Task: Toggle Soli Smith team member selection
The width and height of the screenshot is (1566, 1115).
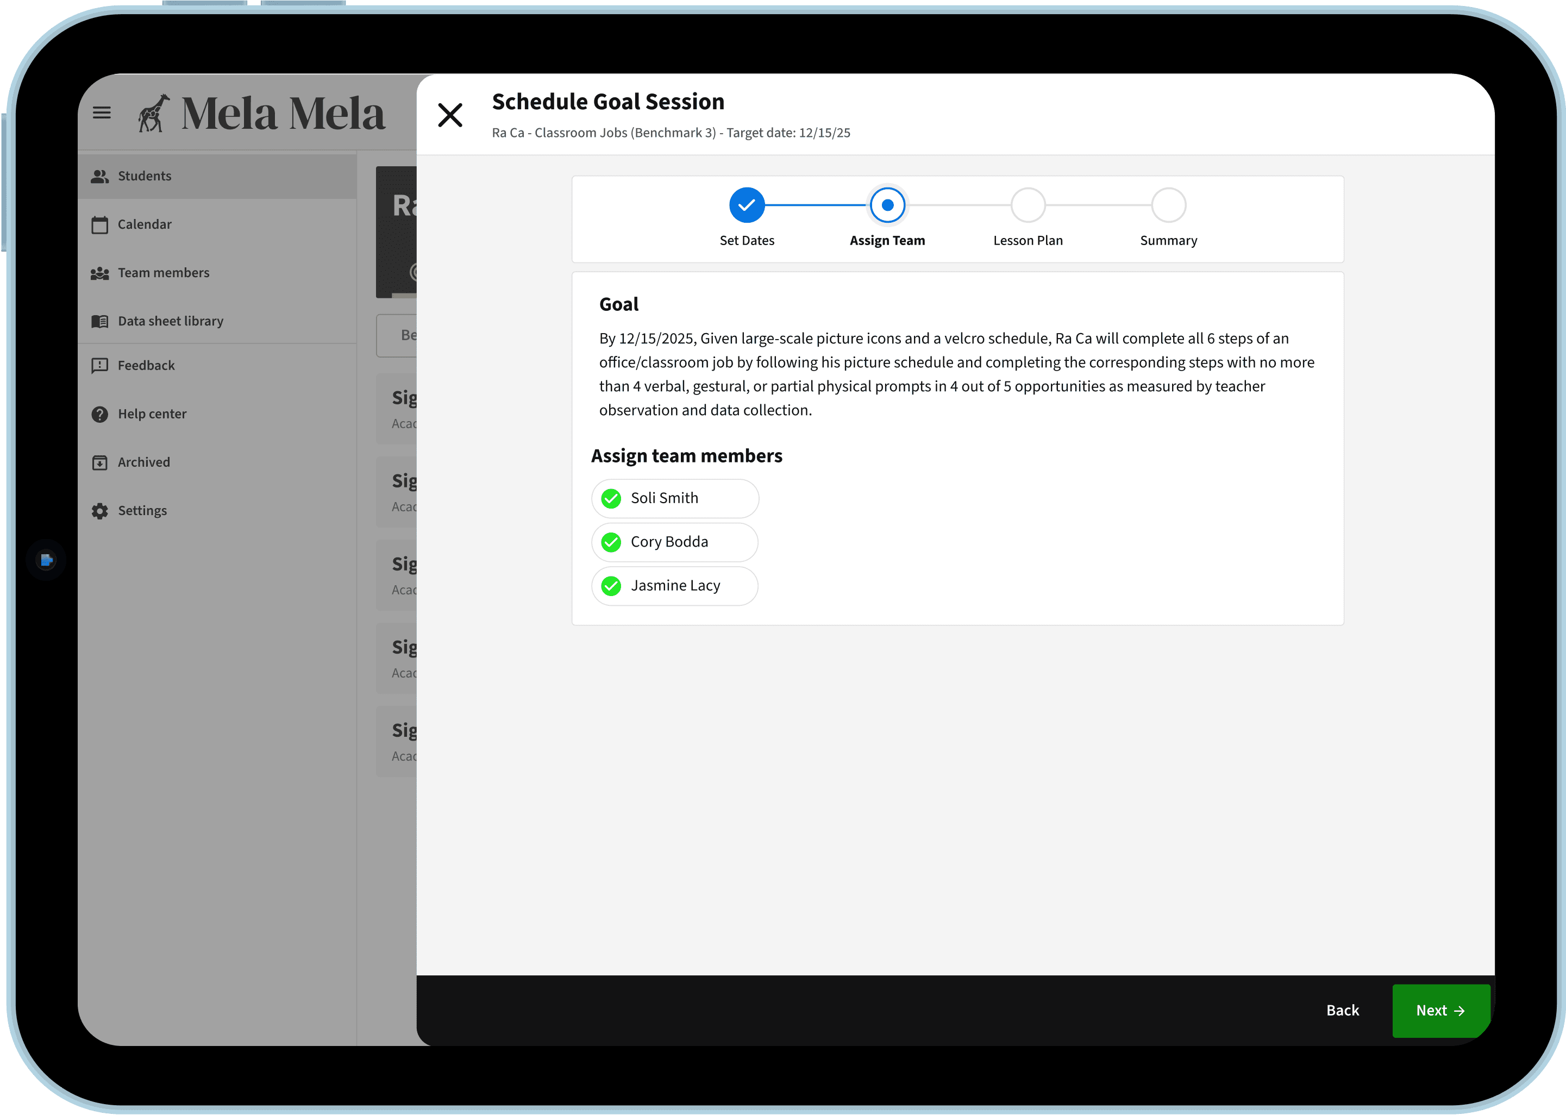Action: coord(611,498)
